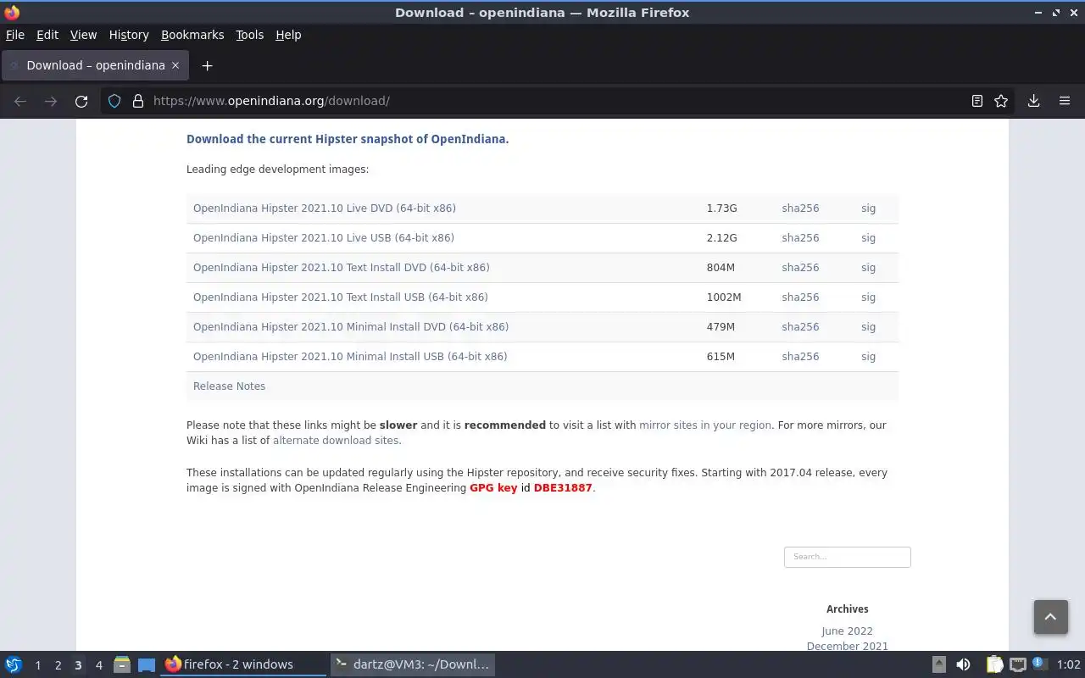Open the Help menu
The height and width of the screenshot is (678, 1085).
click(x=288, y=35)
